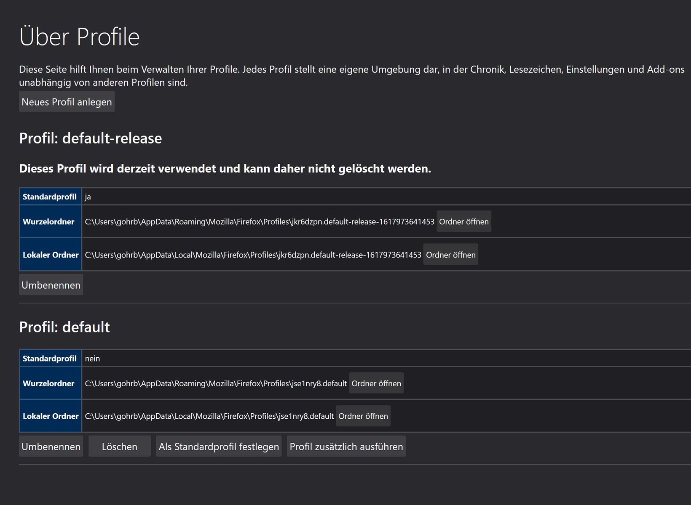The image size is (691, 505).
Task: Click the profile-in-use warning message
Action: [x=225, y=169]
